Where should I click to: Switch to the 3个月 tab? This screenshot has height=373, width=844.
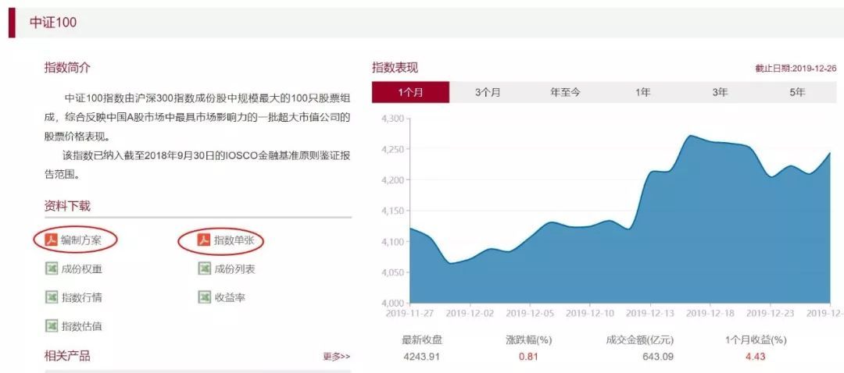pyautogui.click(x=488, y=92)
